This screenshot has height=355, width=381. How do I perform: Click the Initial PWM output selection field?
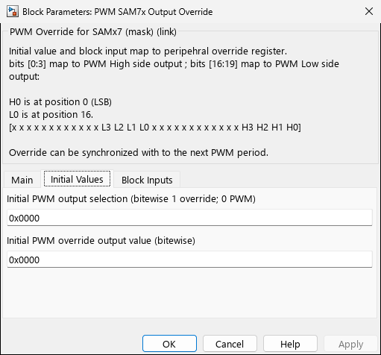[x=189, y=218]
